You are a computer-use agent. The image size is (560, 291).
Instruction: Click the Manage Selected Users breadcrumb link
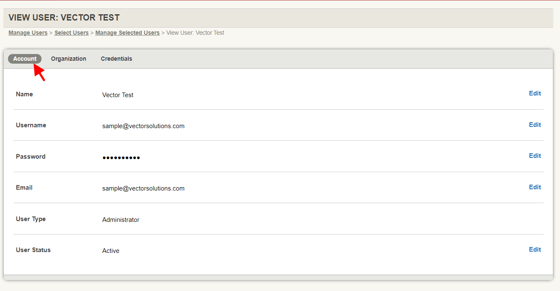click(127, 33)
